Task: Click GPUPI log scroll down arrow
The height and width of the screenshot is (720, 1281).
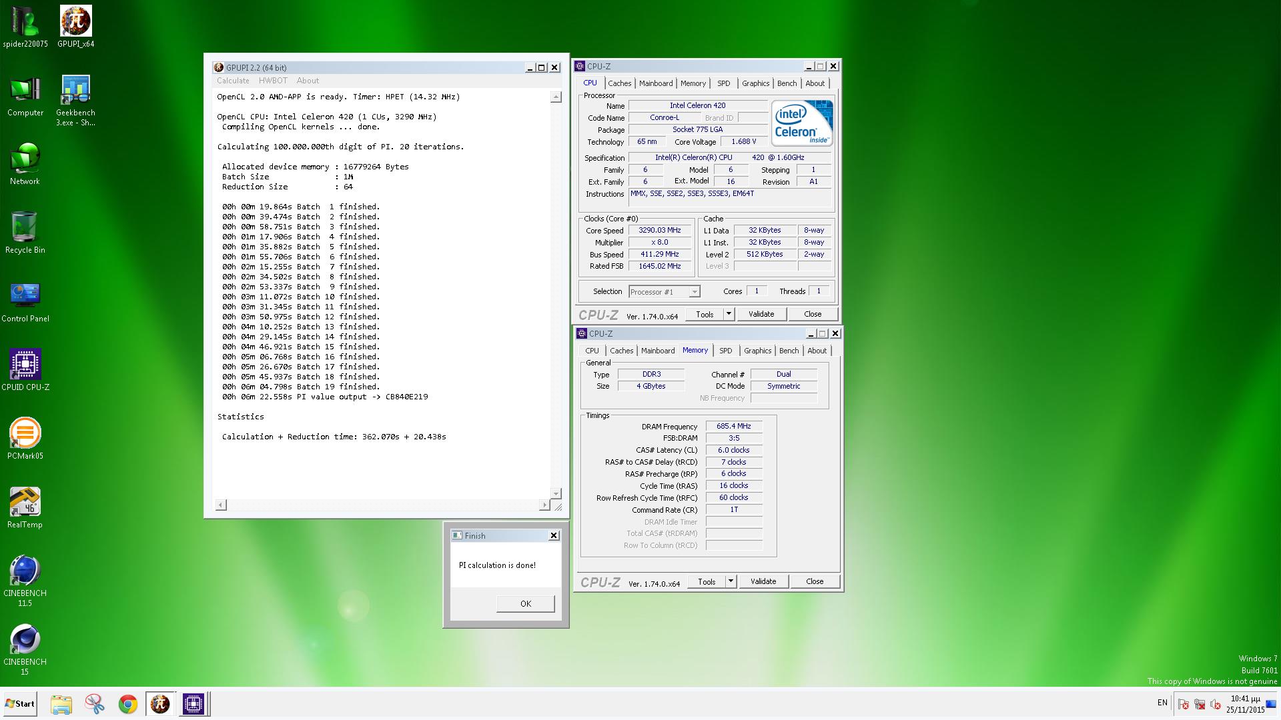Action: 556,493
